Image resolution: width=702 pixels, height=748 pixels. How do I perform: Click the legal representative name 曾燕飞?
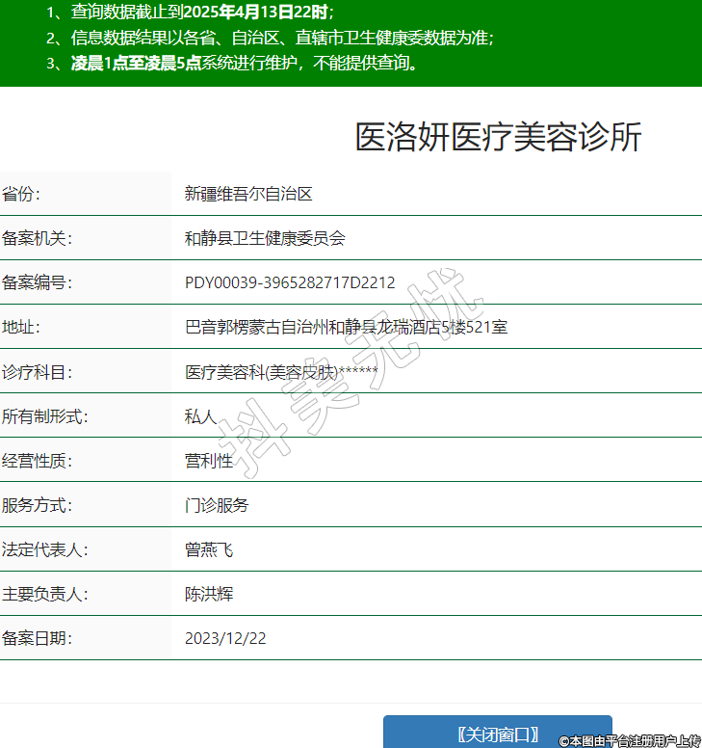click(x=208, y=549)
